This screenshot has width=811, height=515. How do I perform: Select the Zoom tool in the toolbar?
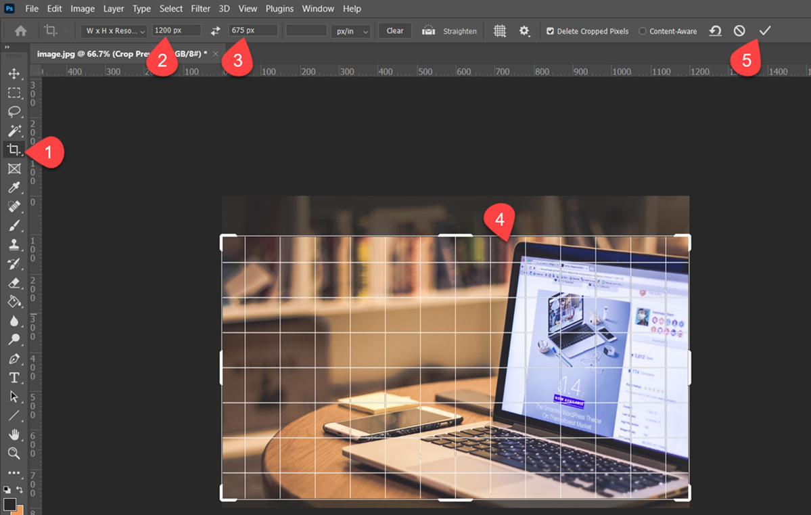14,453
